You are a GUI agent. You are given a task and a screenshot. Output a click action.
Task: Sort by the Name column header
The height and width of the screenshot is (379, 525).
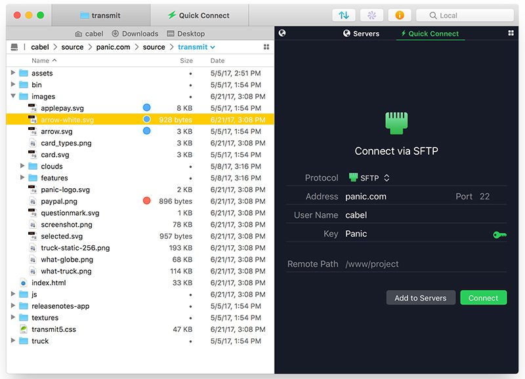[x=44, y=60]
